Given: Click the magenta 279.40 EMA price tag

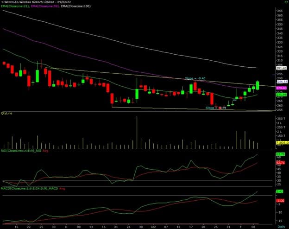Looking at the screenshot, I should 281,88.
